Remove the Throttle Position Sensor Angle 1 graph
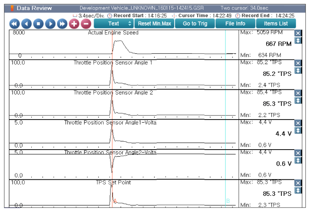 point(298,63)
